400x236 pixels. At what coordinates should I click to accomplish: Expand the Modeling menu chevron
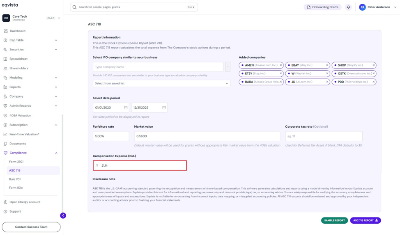point(56,78)
